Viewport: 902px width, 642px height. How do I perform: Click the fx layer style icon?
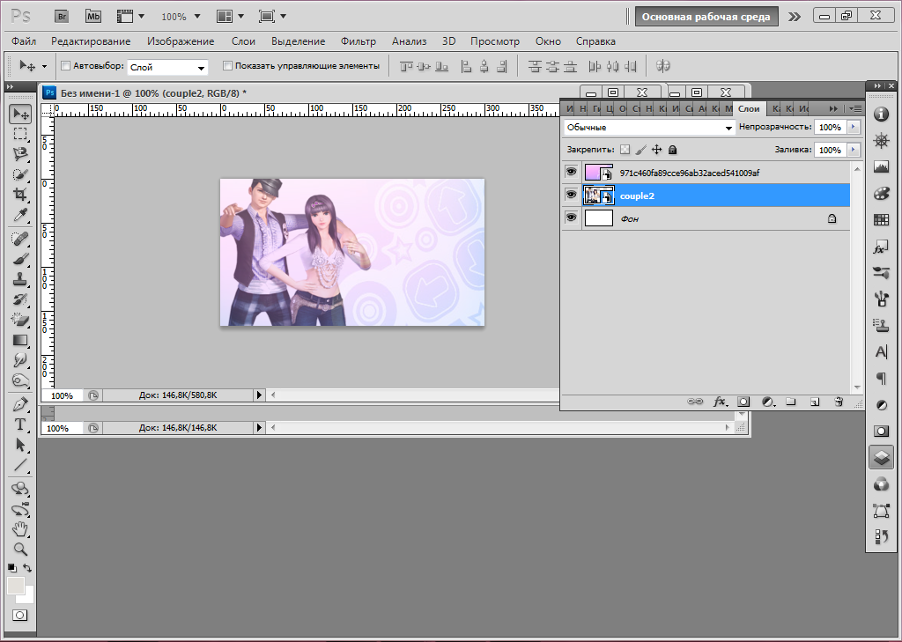coord(720,402)
